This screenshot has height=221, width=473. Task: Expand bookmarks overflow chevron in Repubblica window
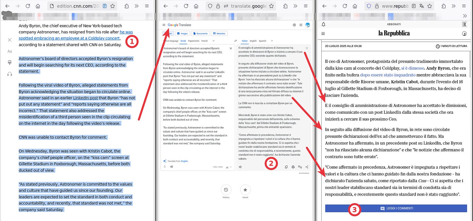(x=465, y=16)
